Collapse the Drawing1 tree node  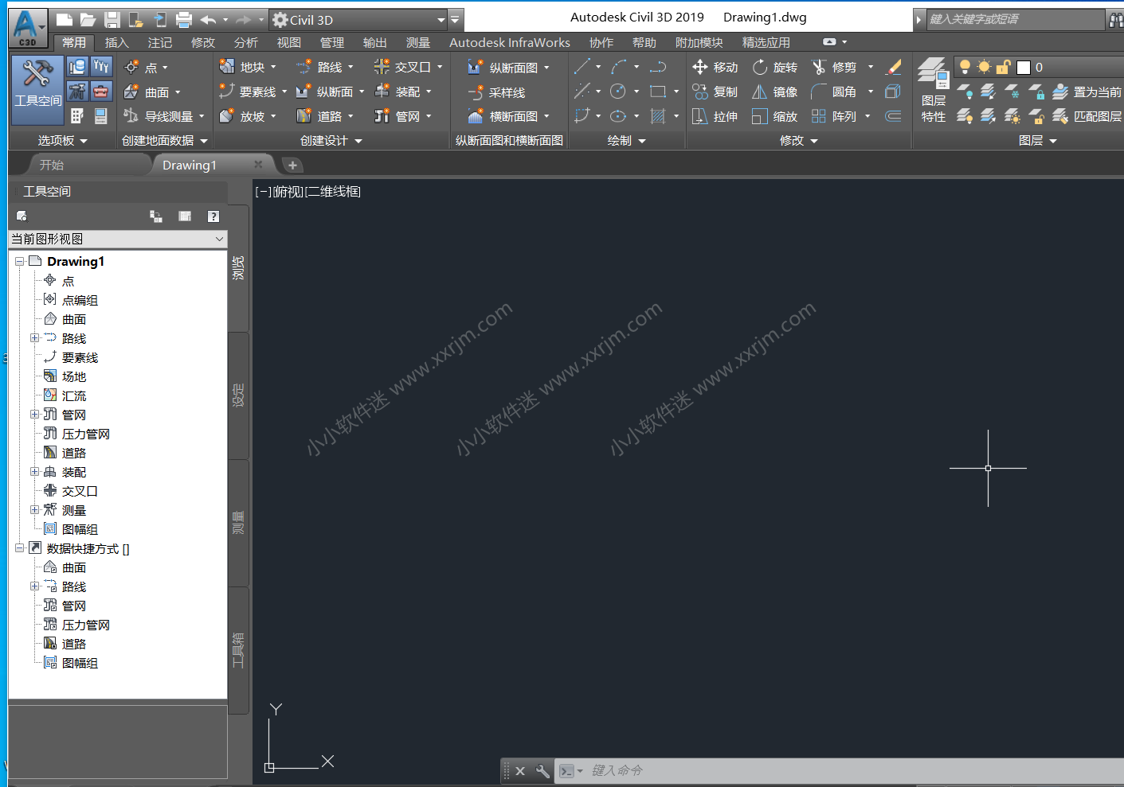pos(20,261)
